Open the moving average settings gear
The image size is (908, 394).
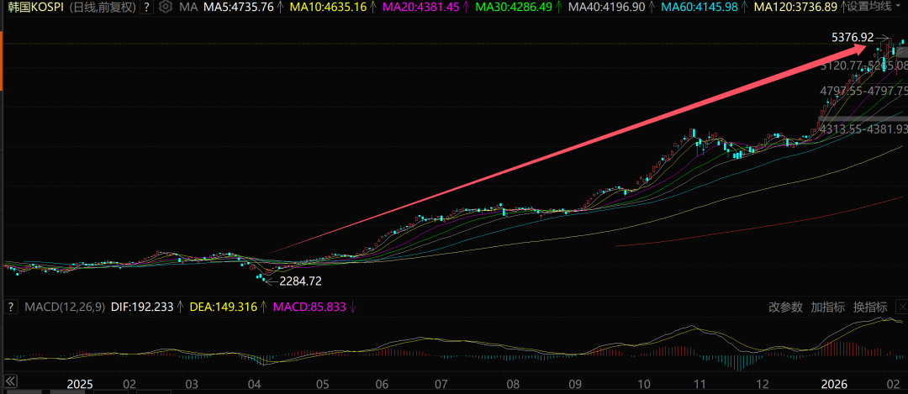[166, 8]
